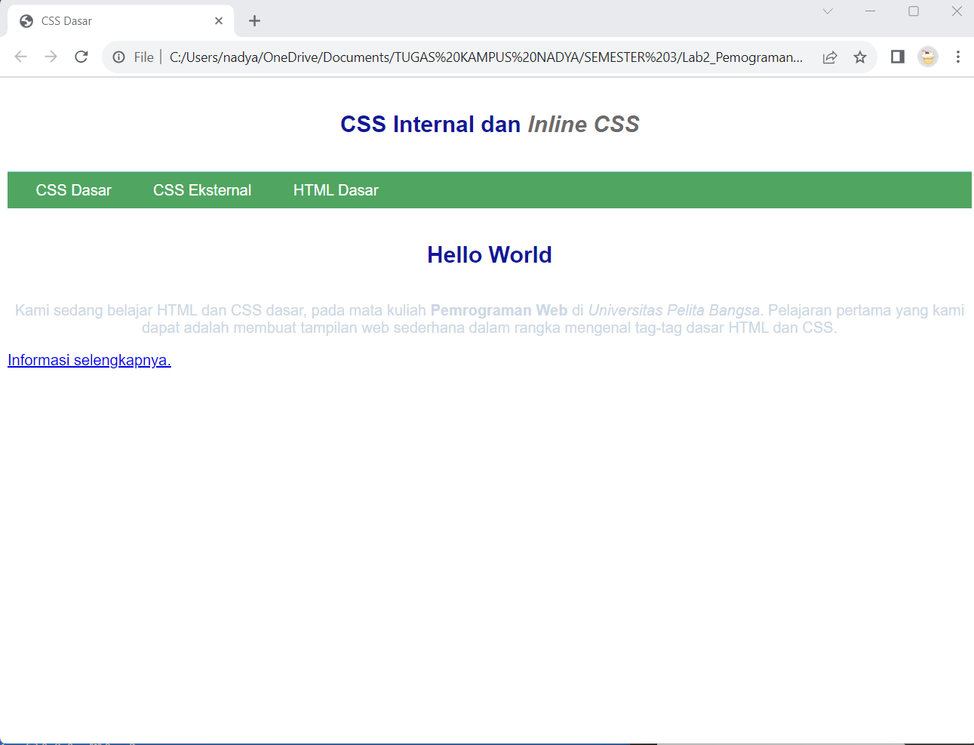Image resolution: width=974 pixels, height=745 pixels.
Task: Click the browser back navigation arrow
Action: [20, 57]
